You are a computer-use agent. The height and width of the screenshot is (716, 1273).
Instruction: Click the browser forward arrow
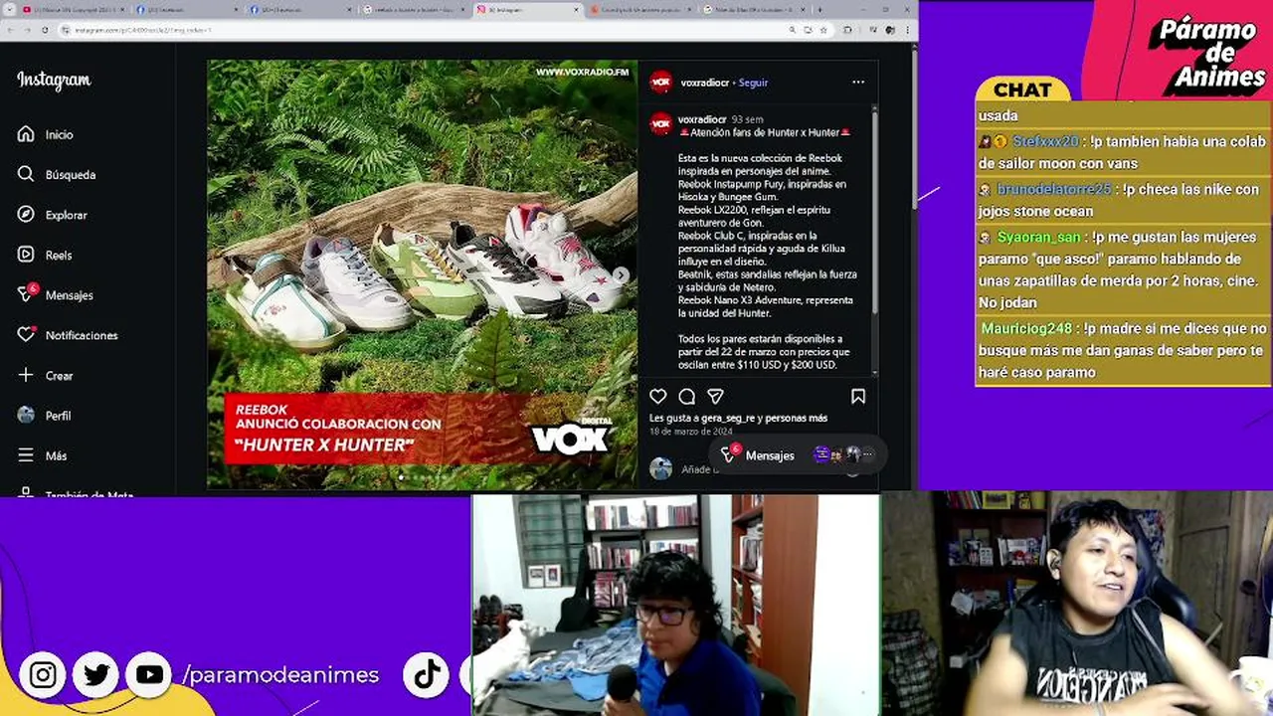[x=28, y=30]
